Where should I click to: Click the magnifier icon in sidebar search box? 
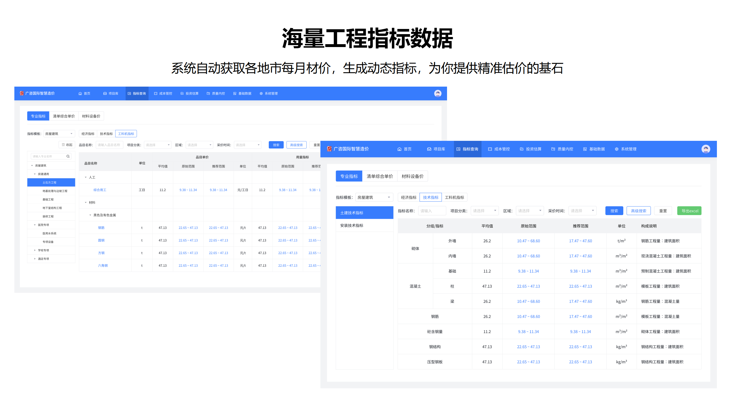pos(68,156)
